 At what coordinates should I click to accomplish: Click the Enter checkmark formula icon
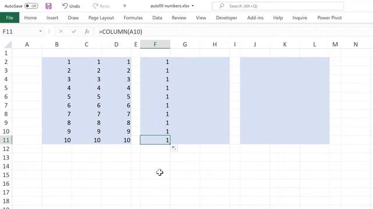(x=74, y=31)
